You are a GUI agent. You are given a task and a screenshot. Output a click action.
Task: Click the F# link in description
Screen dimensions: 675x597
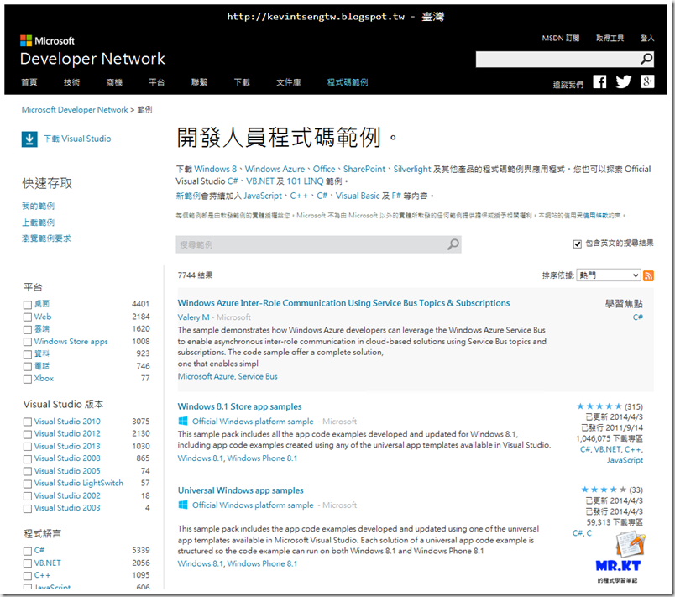(396, 196)
